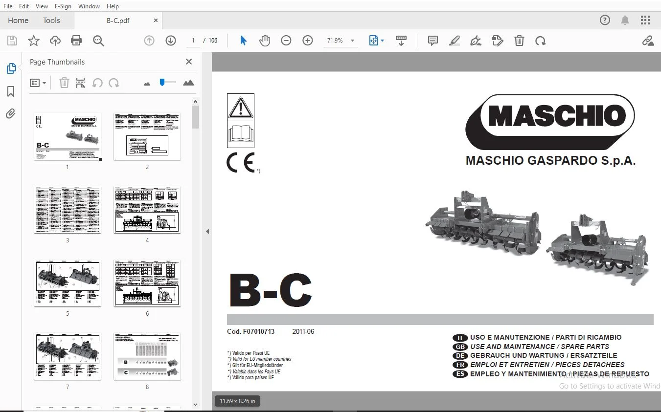Screen dimensions: 661x412
Task: Go to the next page arrow
Action: click(171, 41)
